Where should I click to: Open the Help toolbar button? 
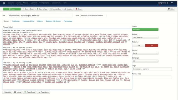(x=171, y=9)
